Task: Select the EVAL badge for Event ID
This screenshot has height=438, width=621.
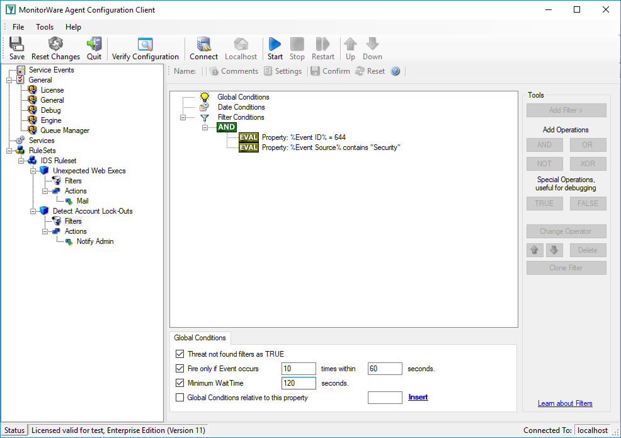Action: (249, 137)
